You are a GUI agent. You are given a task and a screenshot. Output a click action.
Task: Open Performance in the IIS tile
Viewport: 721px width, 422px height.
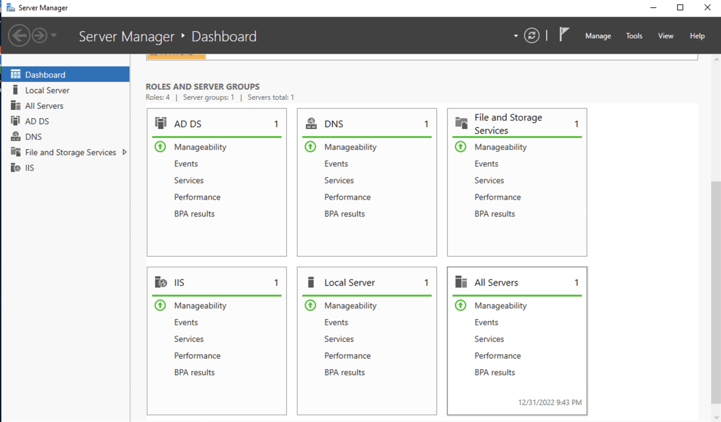pyautogui.click(x=197, y=356)
